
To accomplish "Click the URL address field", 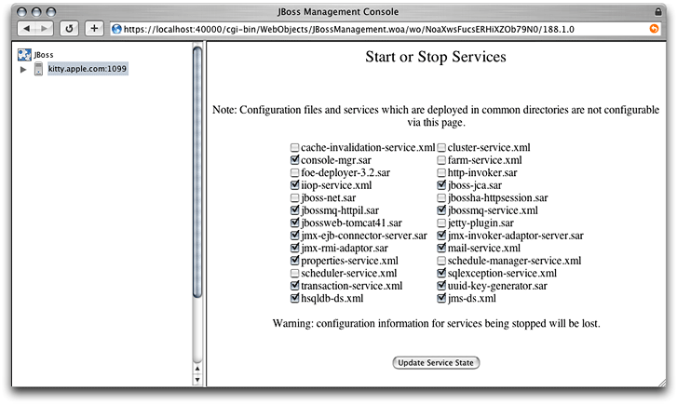I will click(386, 29).
